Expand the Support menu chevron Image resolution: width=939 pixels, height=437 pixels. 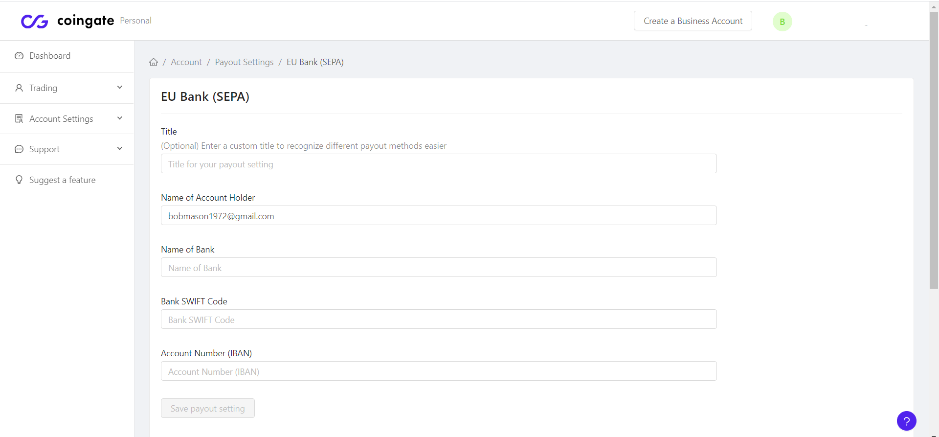coord(120,149)
